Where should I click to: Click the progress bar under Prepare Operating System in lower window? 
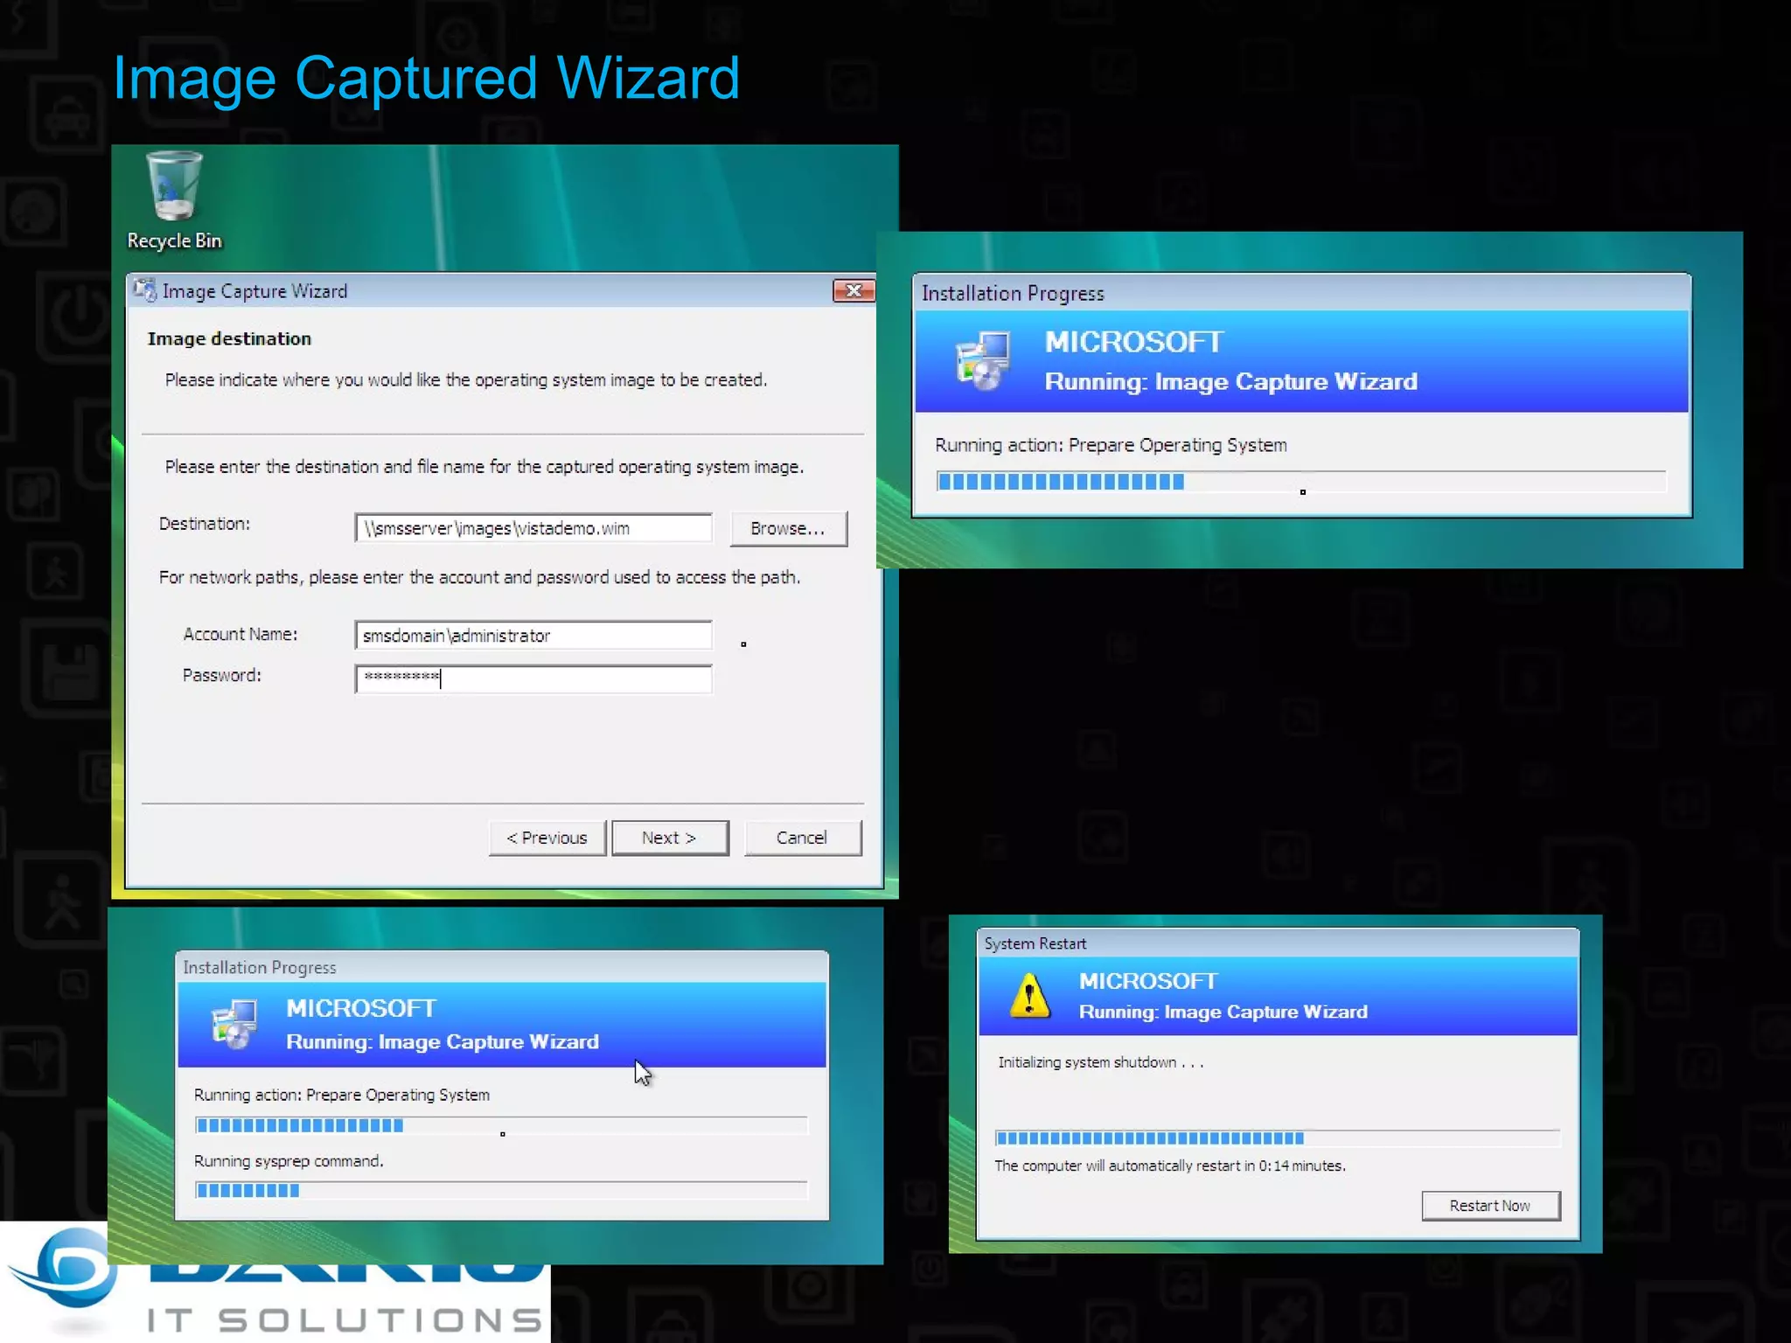pos(501,1125)
